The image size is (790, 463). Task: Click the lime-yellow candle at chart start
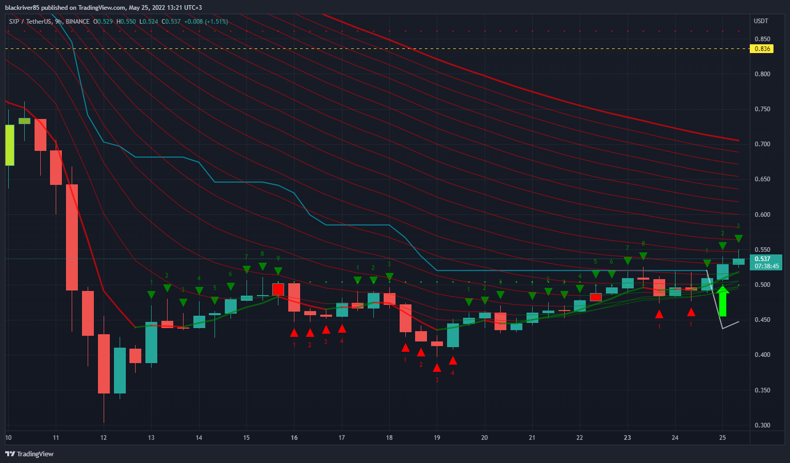point(10,145)
